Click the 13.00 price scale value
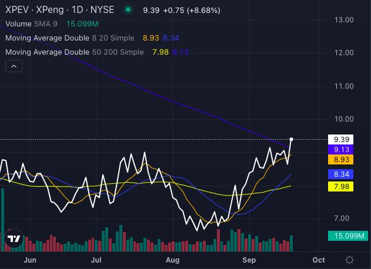371x269 pixels. pos(344,19)
